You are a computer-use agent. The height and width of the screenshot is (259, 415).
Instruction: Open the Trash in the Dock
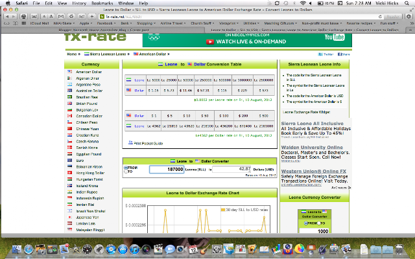[400, 249]
